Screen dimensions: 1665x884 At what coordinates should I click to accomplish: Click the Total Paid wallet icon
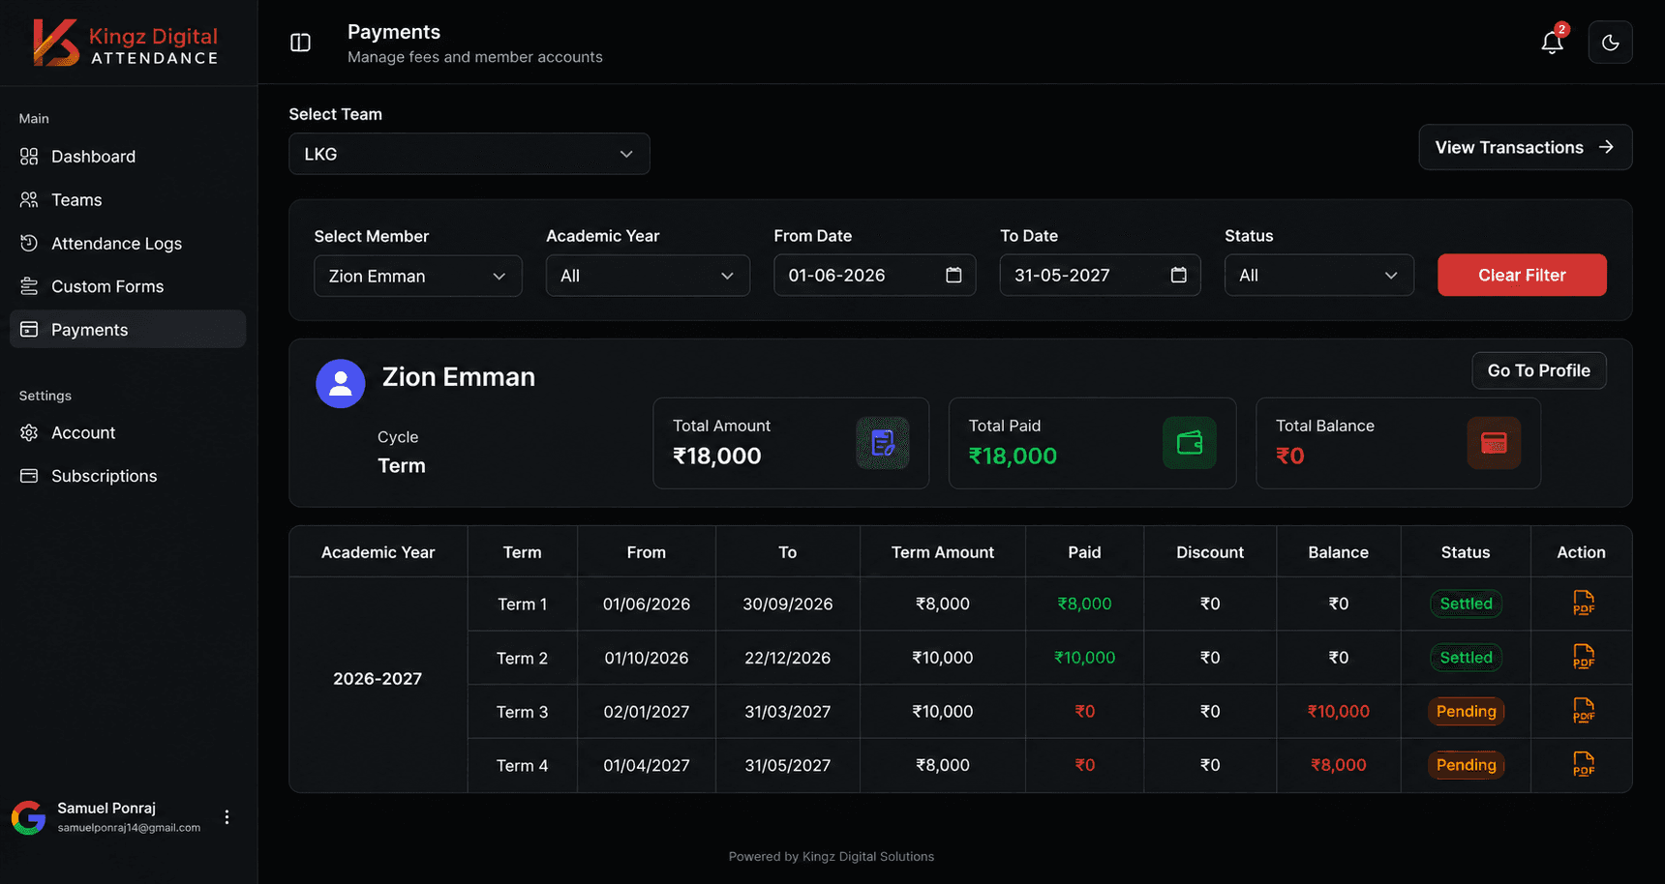[1190, 443]
